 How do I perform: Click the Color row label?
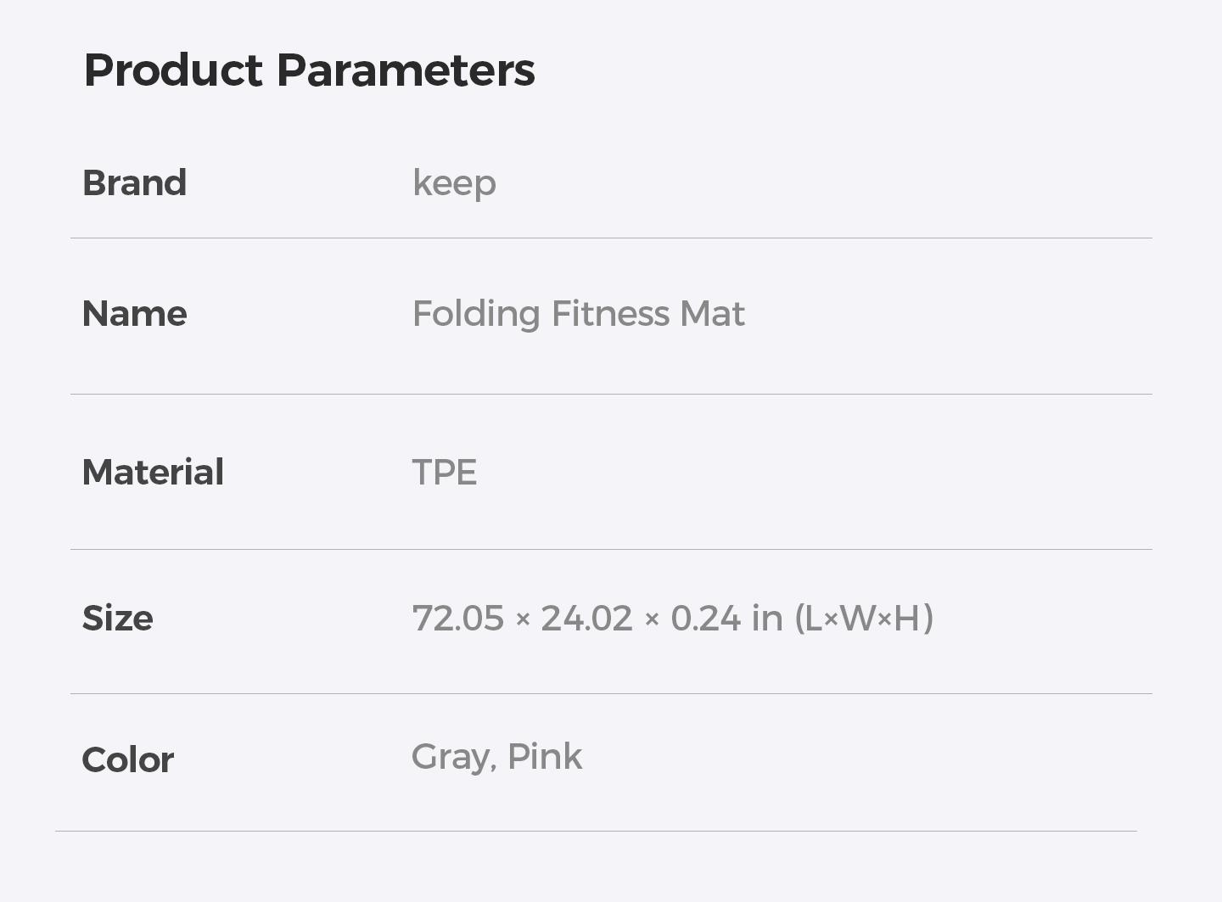click(x=127, y=760)
